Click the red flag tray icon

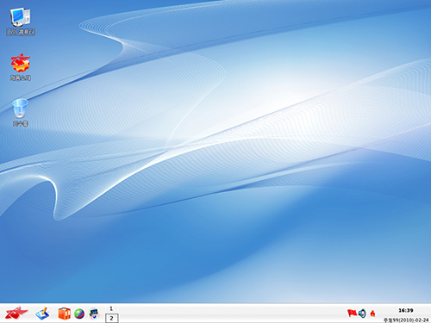(352, 313)
